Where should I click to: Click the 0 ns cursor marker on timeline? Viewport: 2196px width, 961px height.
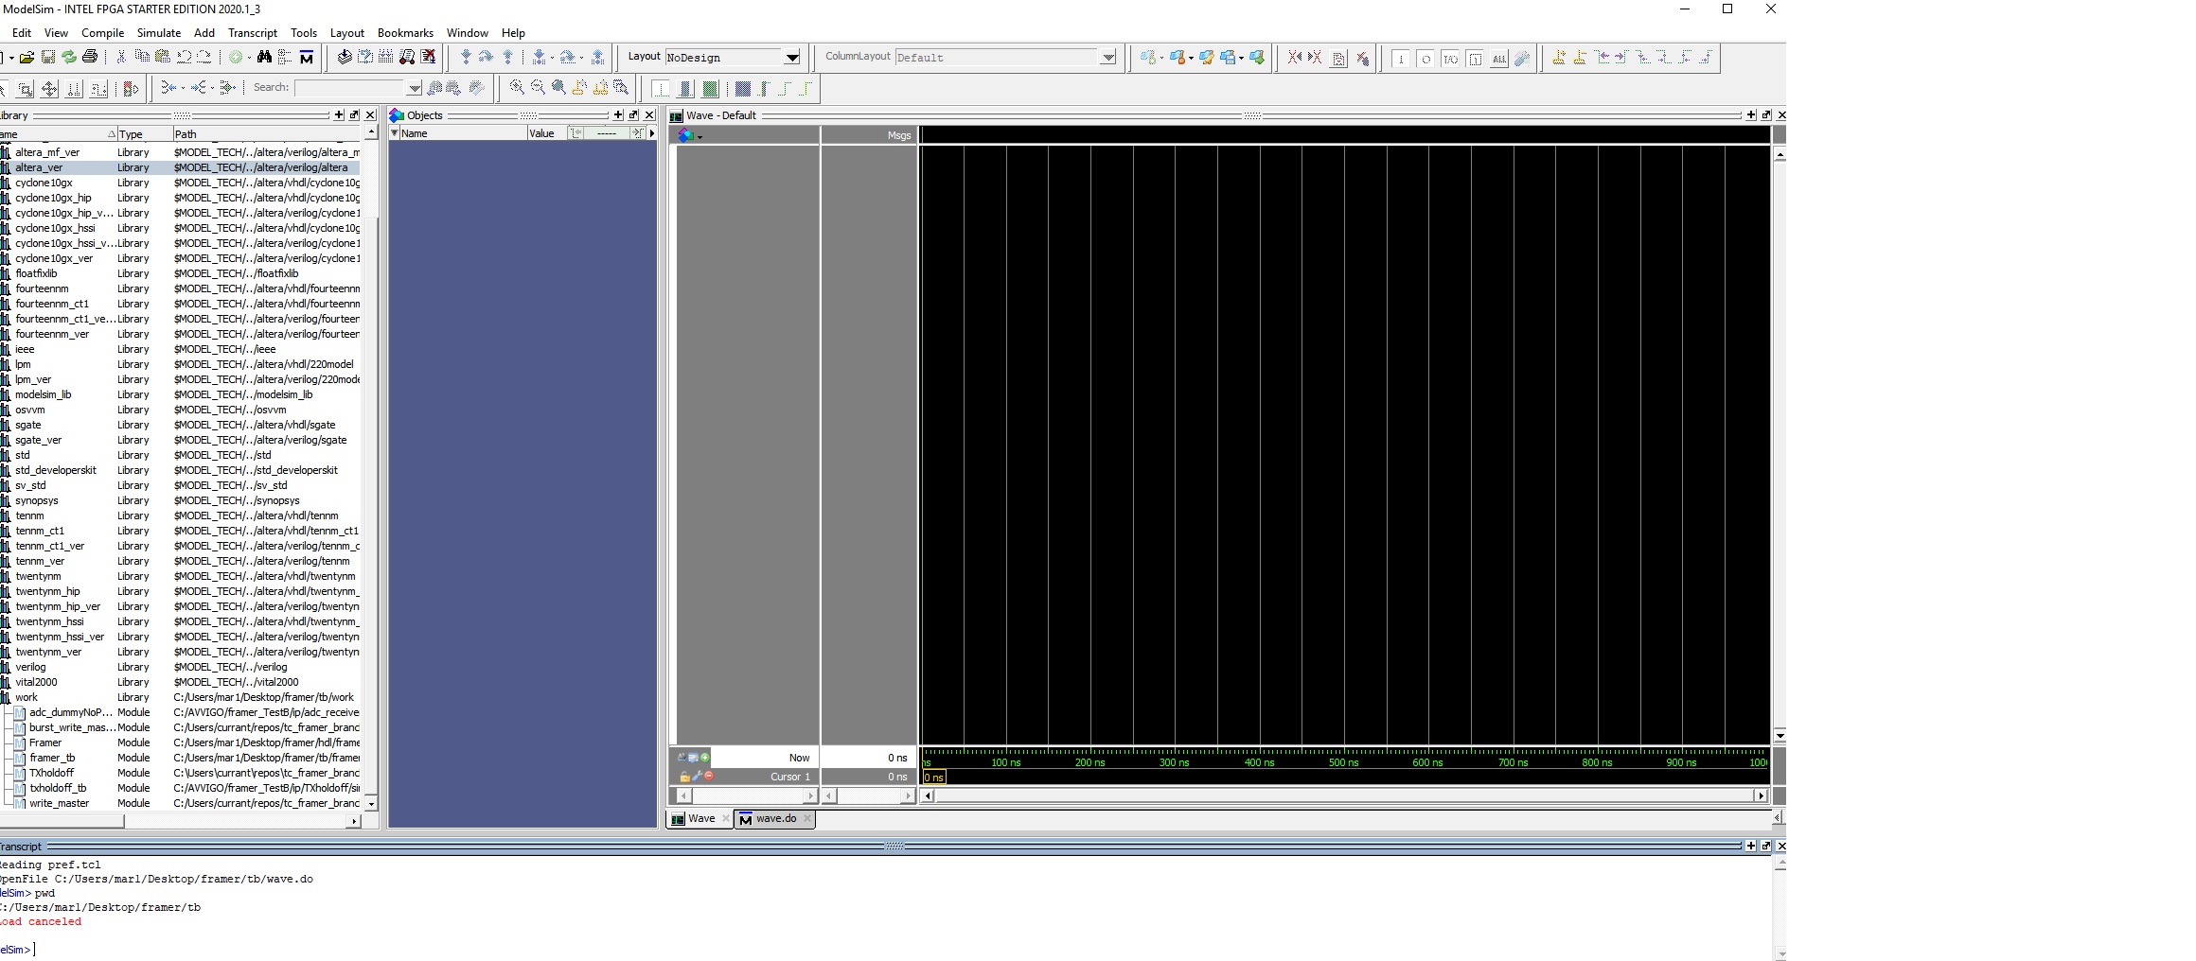[933, 777]
